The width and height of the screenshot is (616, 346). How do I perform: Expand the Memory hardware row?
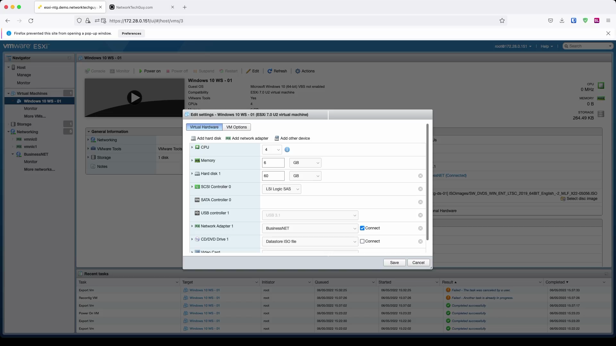pos(192,161)
